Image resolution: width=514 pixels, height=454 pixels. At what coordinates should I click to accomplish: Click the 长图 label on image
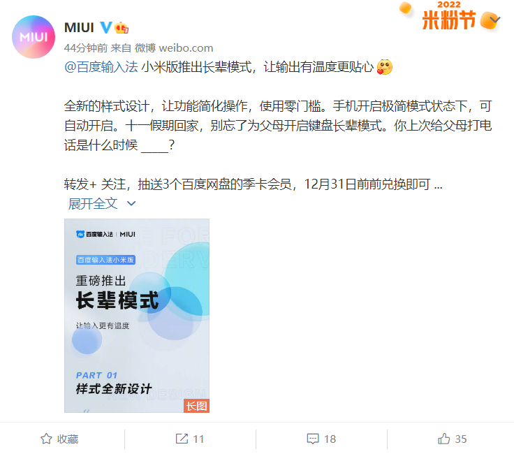(x=196, y=406)
